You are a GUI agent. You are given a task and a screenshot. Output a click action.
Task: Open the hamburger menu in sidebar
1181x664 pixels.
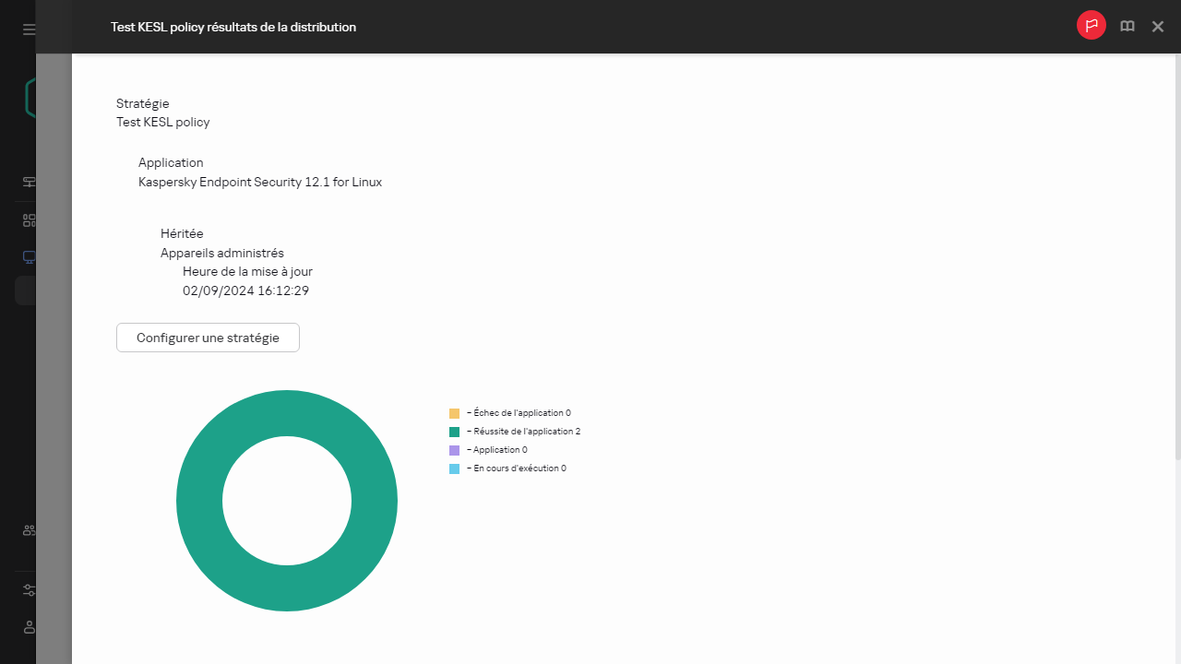[30, 30]
